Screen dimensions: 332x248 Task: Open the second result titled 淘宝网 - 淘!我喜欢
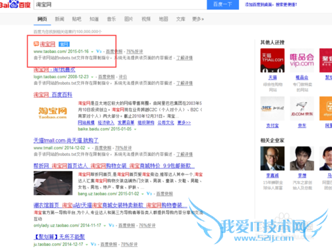[54, 70]
